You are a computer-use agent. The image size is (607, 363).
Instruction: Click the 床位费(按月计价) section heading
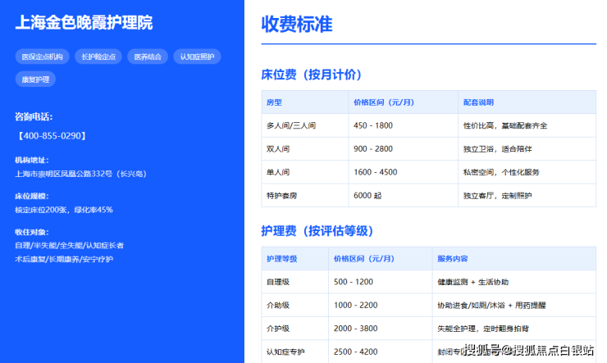(x=311, y=75)
